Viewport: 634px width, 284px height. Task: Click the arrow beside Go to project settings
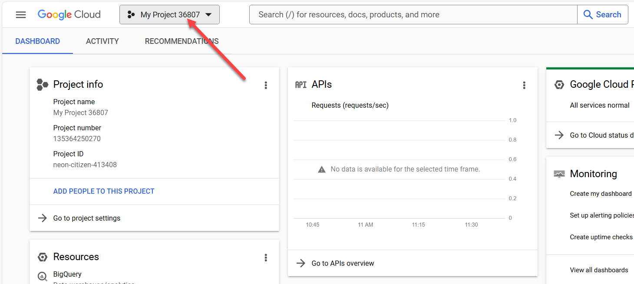(x=43, y=218)
